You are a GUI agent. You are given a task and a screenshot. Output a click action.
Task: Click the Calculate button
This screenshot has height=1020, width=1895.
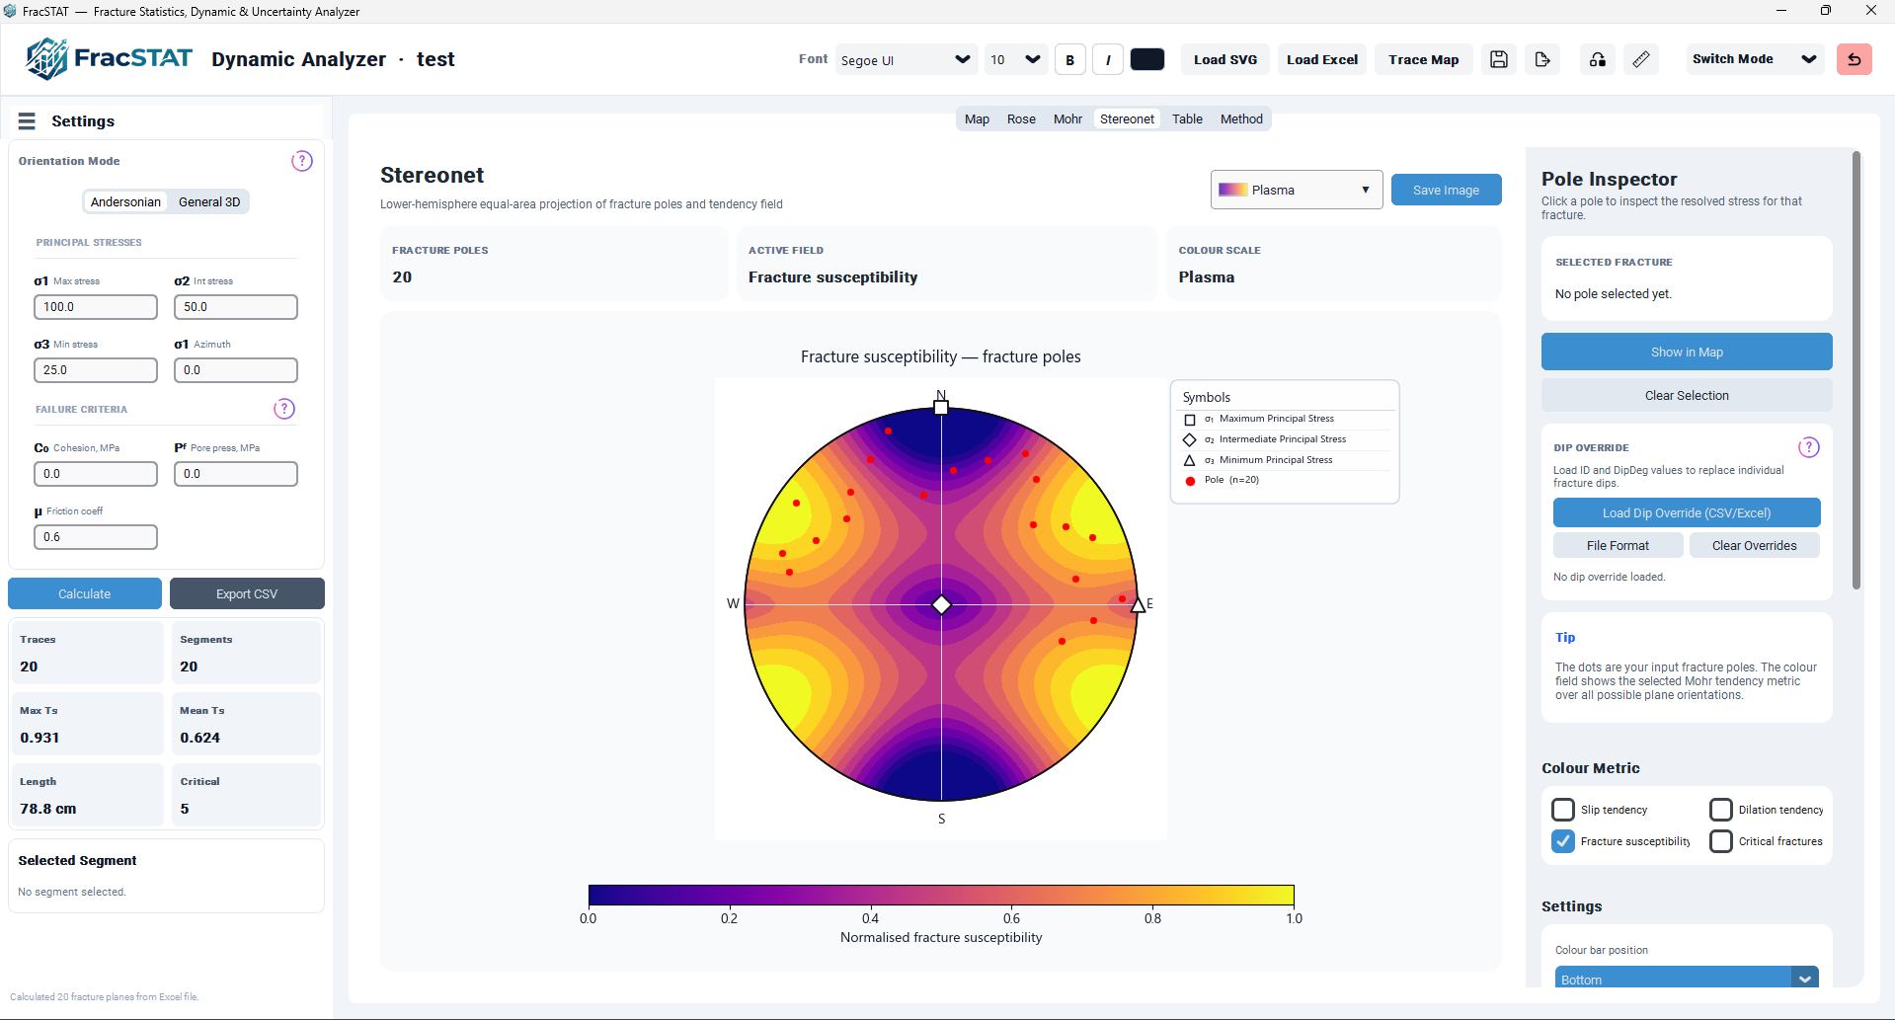pyautogui.click(x=85, y=593)
